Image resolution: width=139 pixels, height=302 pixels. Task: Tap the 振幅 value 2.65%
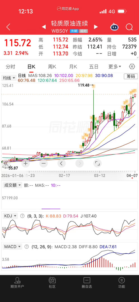click(x=95, y=40)
